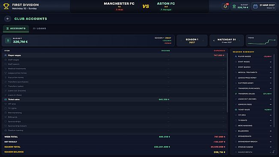Select the League prize money row
The width and height of the screenshot is (279, 157).
tap(115, 73)
